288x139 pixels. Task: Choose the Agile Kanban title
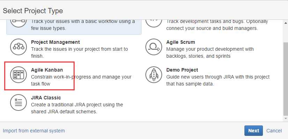pos(47,70)
